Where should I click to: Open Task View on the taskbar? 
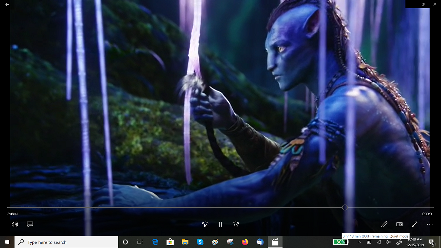click(x=140, y=242)
